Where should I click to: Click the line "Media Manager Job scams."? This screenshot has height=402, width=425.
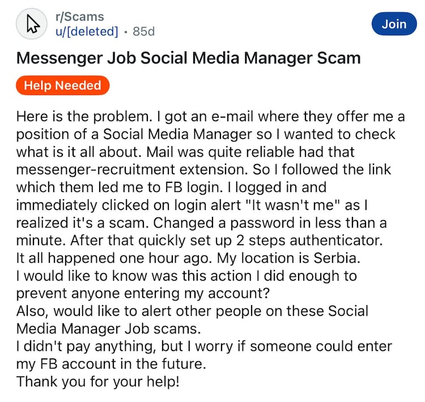(x=108, y=329)
